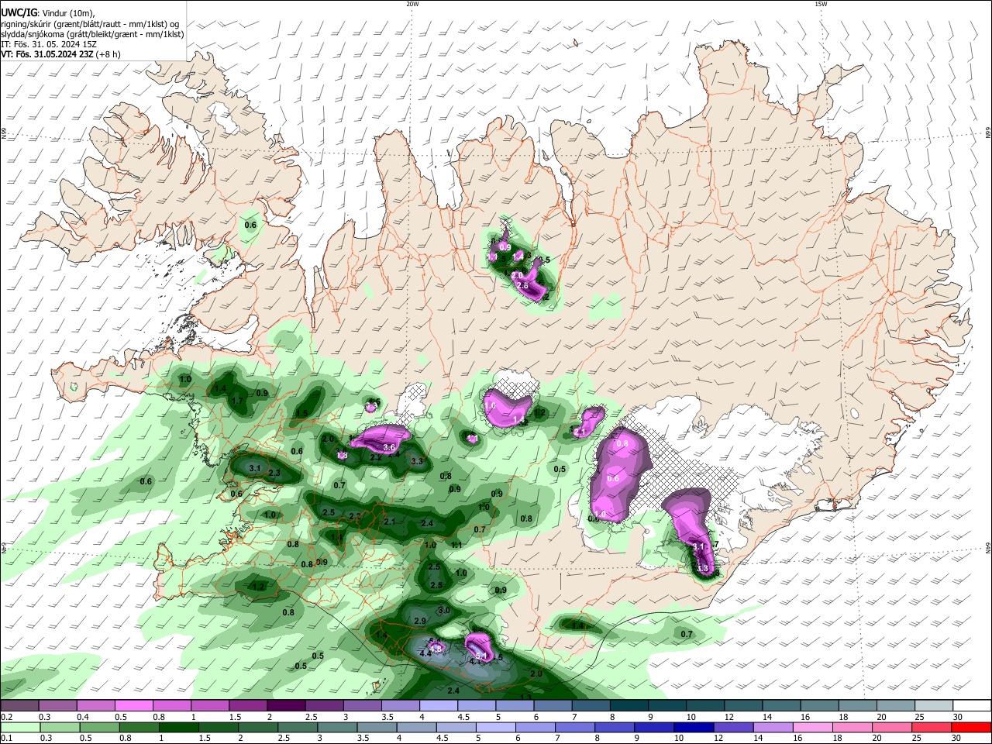Select the pale gray 25–30 snow legend swatch
The width and height of the screenshot is (992, 744).
tap(934, 705)
